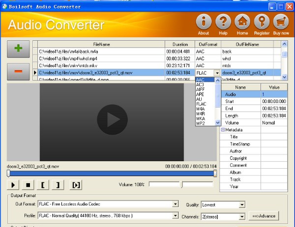Select the back.m4a file row

[157, 51]
